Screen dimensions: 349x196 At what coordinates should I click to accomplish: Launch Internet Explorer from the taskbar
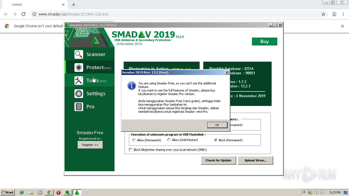coord(22,192)
